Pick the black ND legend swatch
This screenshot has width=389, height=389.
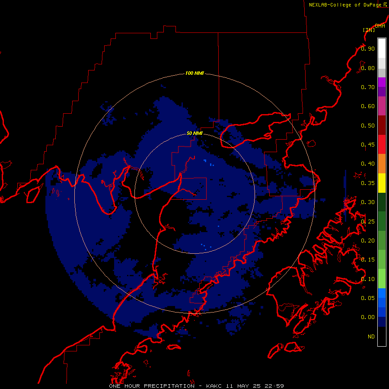click(x=382, y=336)
